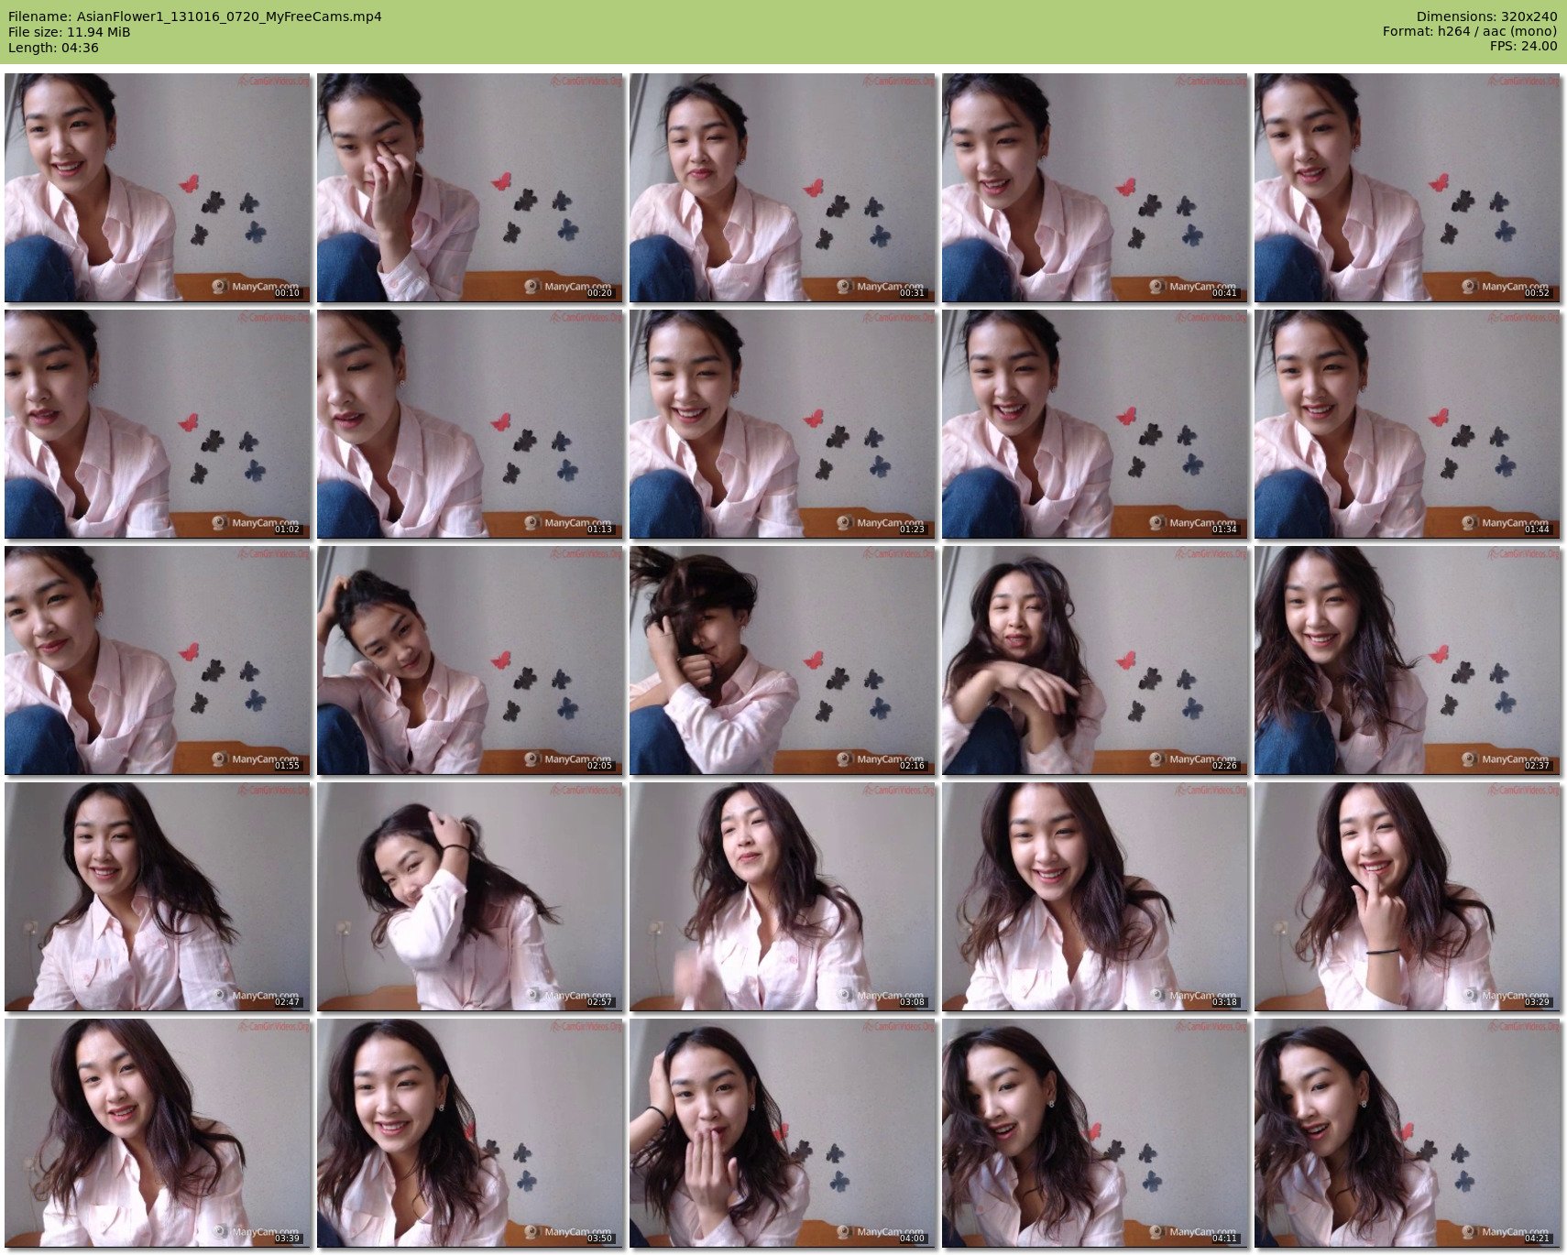The height and width of the screenshot is (1255, 1567).
Task: Open the thumbnail stamped 03:39
Action: (x=158, y=1133)
